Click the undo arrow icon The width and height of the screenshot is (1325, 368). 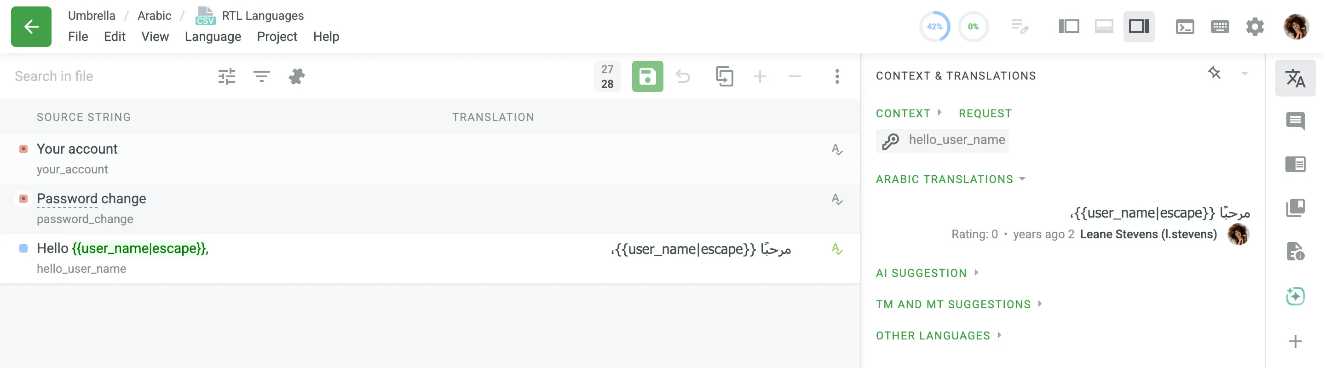684,76
